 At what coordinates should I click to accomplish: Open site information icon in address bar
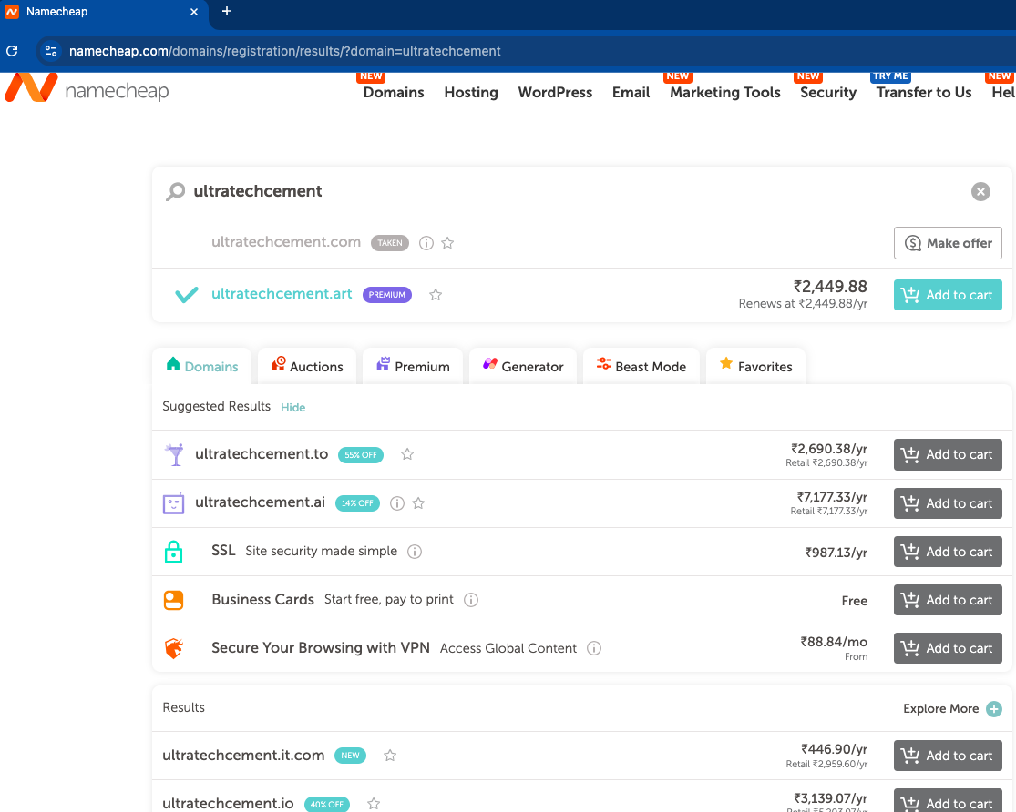pos(50,50)
